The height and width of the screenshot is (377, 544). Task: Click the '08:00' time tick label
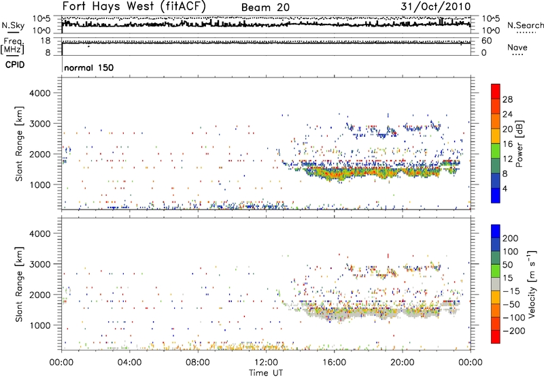[198, 363]
